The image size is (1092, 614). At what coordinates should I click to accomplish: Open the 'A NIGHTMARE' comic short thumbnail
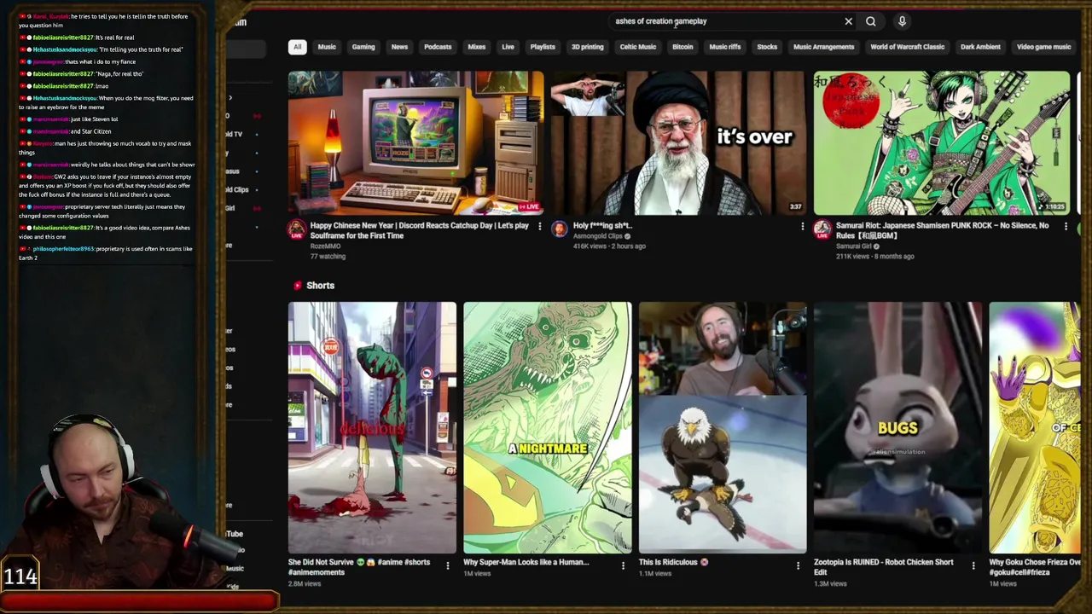click(x=548, y=427)
